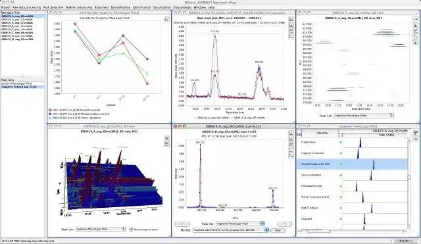Click the upper toolbar icon of the peak list table

(415, 133)
